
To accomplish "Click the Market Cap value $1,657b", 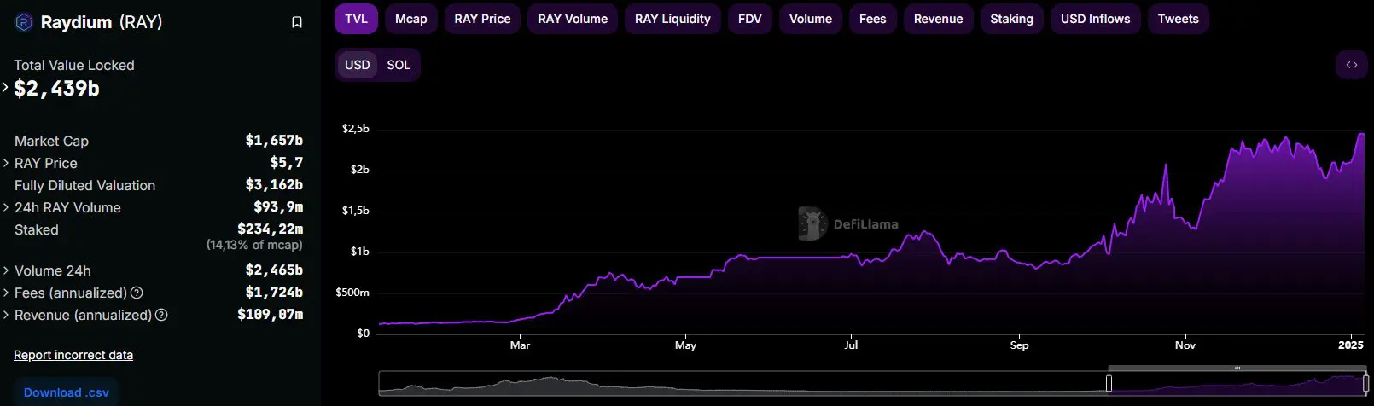I will pyautogui.click(x=274, y=140).
